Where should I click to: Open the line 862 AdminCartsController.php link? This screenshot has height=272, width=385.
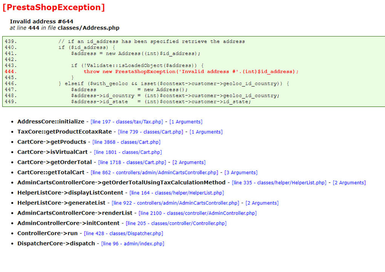point(154,173)
